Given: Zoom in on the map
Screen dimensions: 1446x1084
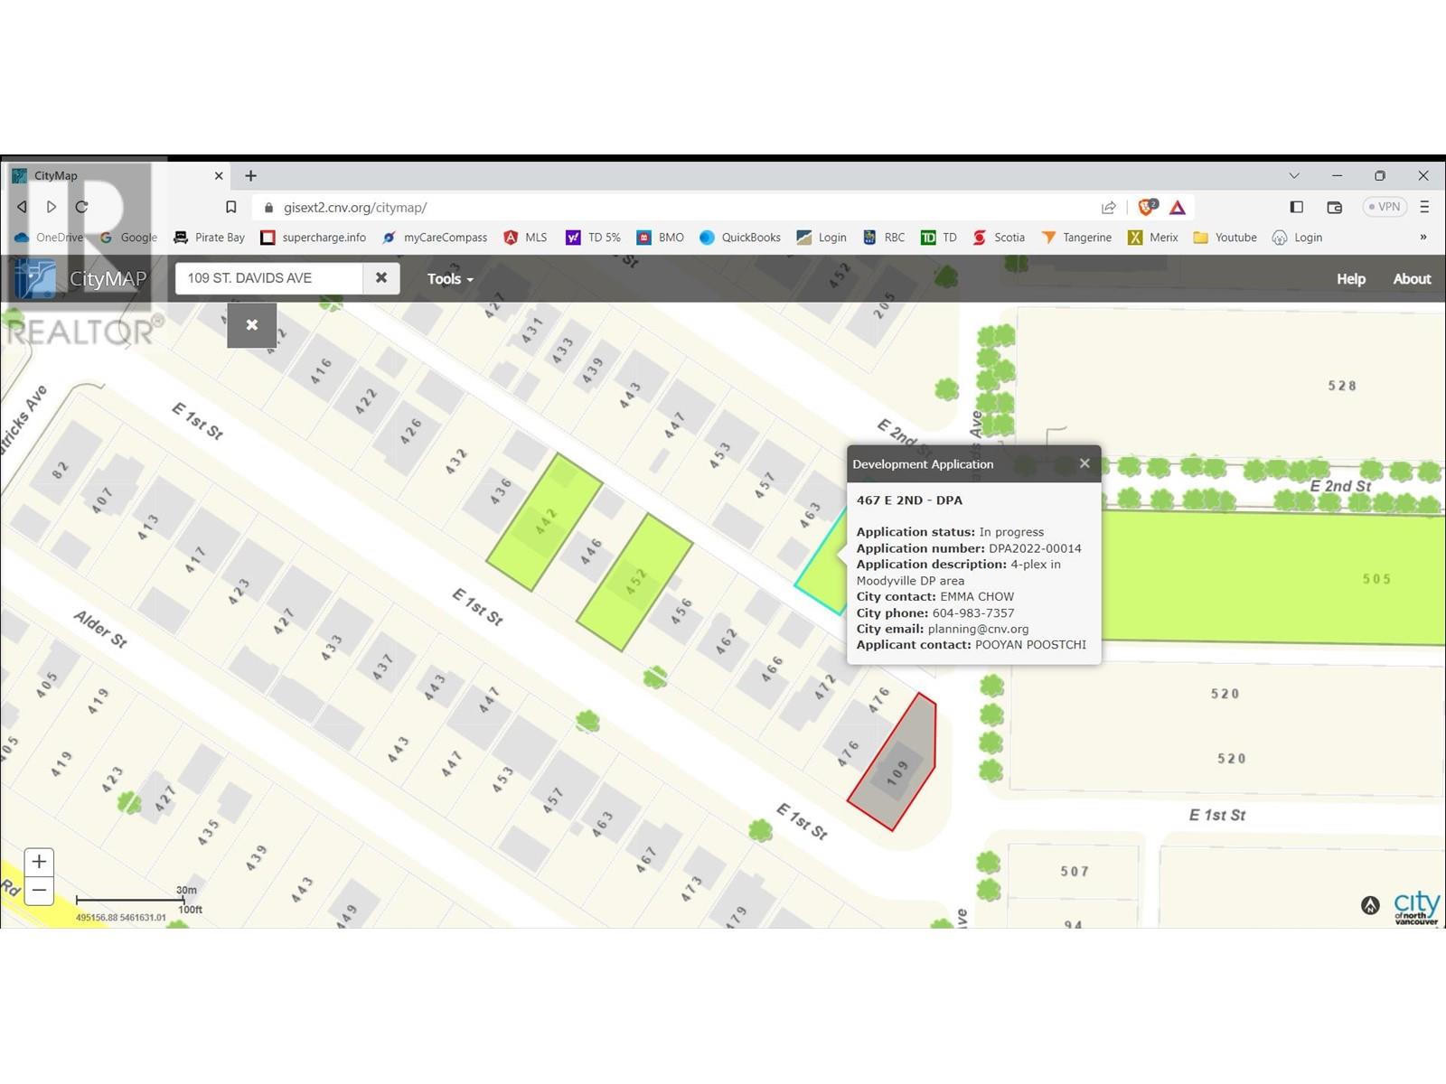Looking at the screenshot, I should [39, 861].
